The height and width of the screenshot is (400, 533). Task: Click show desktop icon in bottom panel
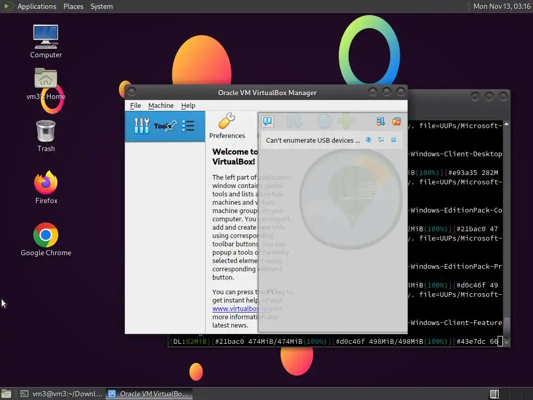[6, 394]
